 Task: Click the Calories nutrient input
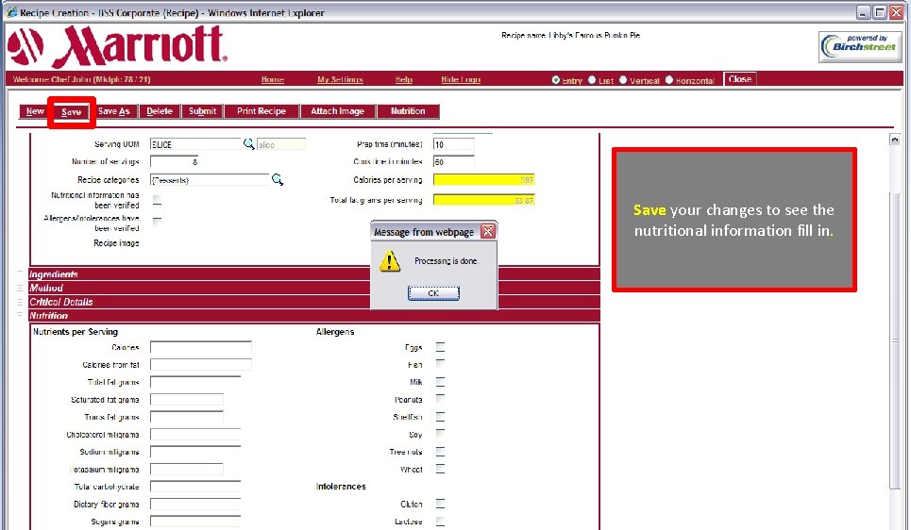[200, 347]
